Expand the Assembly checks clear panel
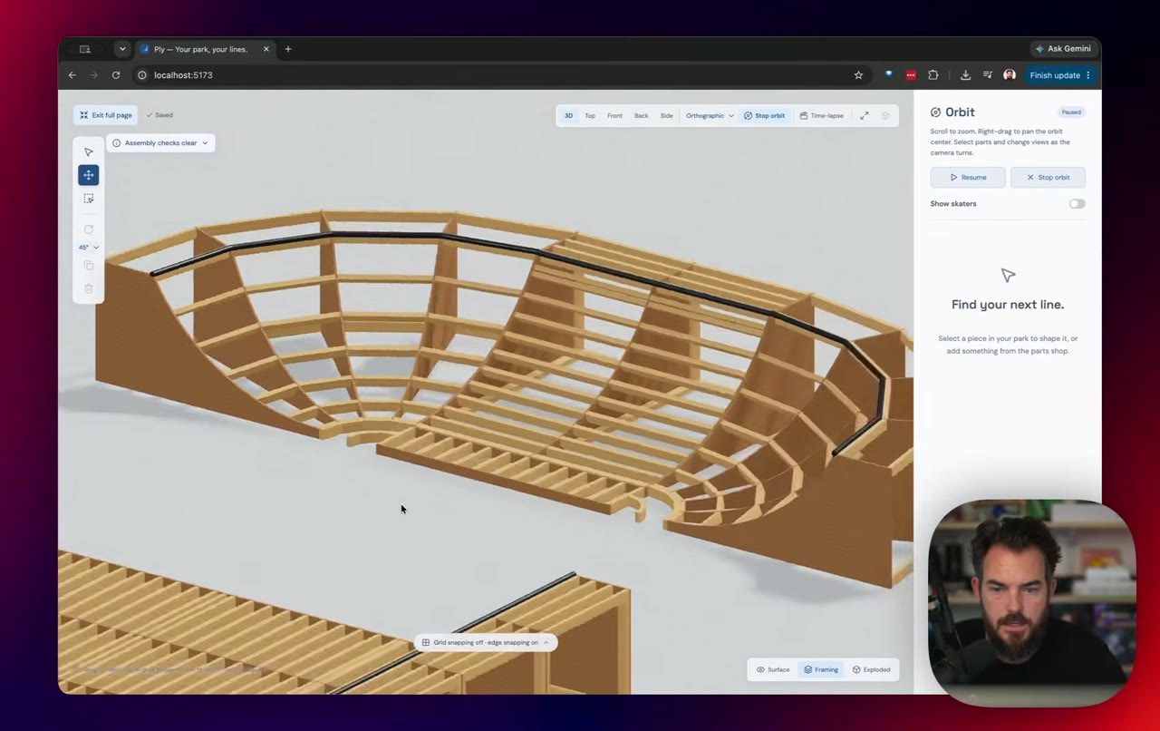1160x731 pixels. point(160,143)
